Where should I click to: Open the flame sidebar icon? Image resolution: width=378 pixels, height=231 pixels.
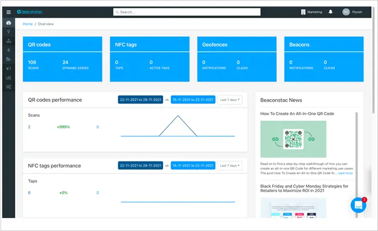tap(9, 50)
